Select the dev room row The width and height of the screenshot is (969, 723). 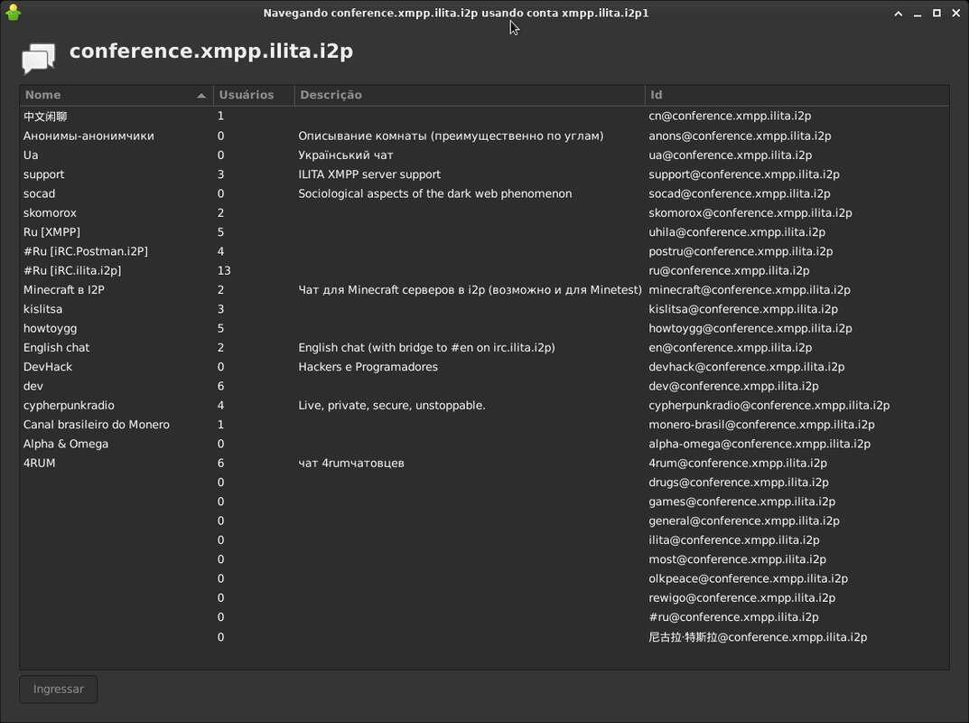coord(484,385)
